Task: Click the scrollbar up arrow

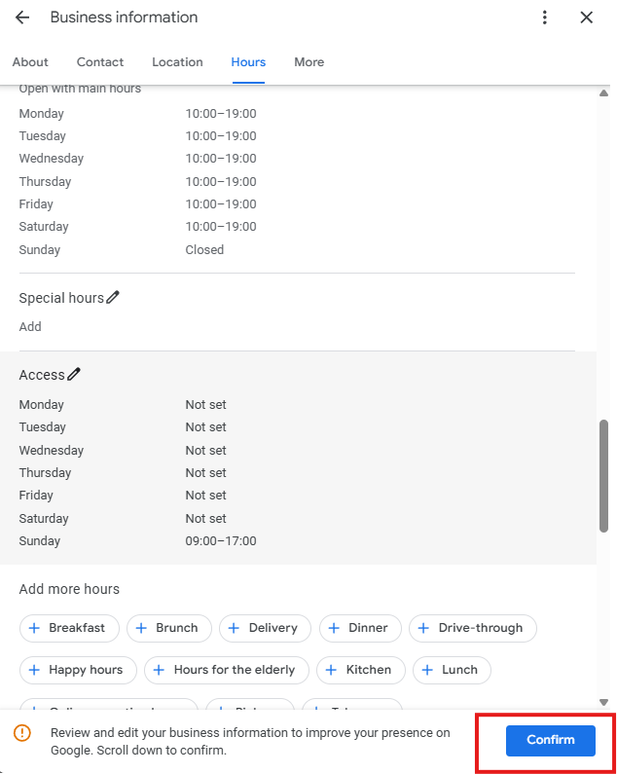Action: coord(603,92)
